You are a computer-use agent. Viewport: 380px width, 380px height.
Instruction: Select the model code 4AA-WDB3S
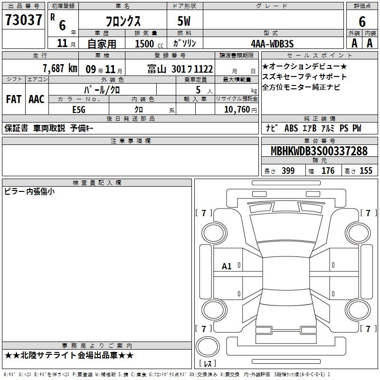pos(273,43)
